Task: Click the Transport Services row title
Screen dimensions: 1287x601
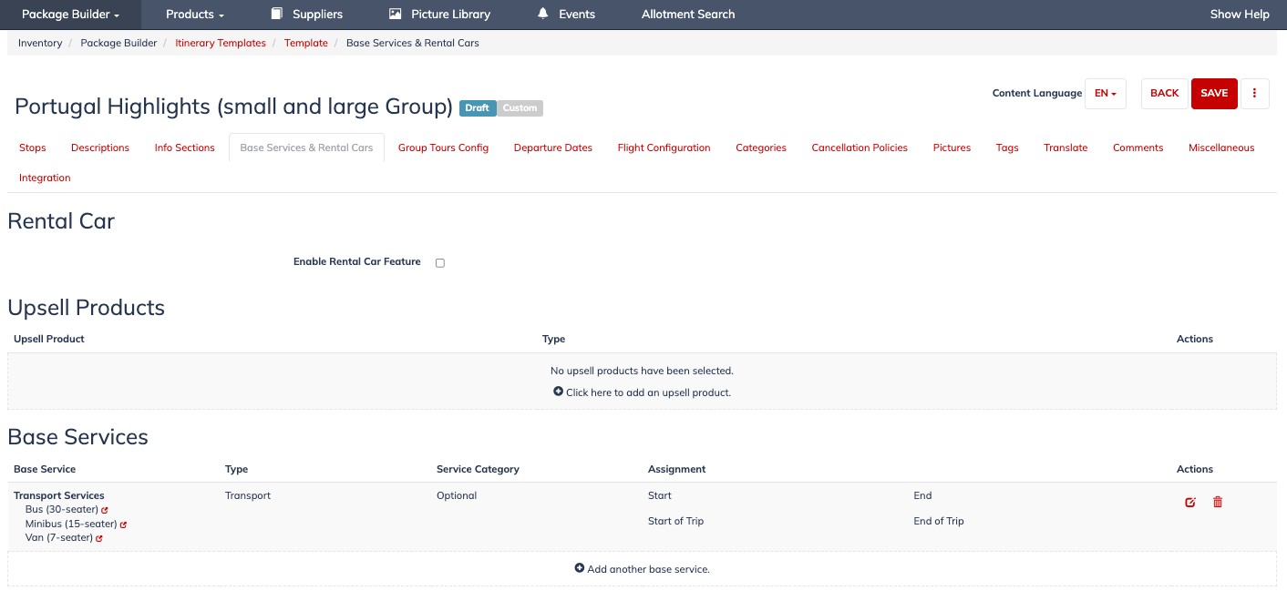Action: [59, 495]
